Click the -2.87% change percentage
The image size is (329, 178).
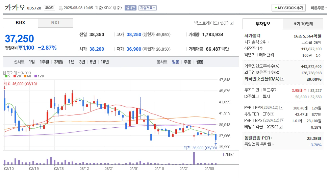(x=47, y=48)
